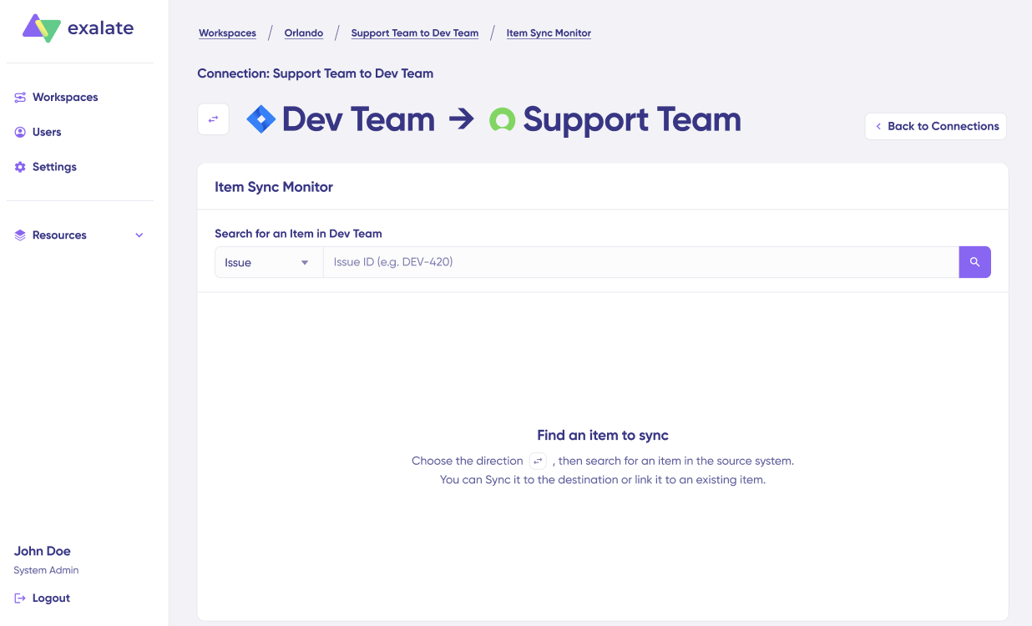Follow the Workspaces breadcrumb link

click(227, 33)
